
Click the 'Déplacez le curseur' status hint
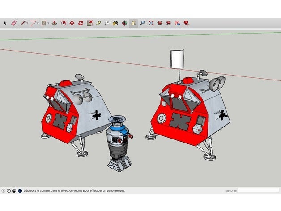pyautogui.click(x=74, y=190)
